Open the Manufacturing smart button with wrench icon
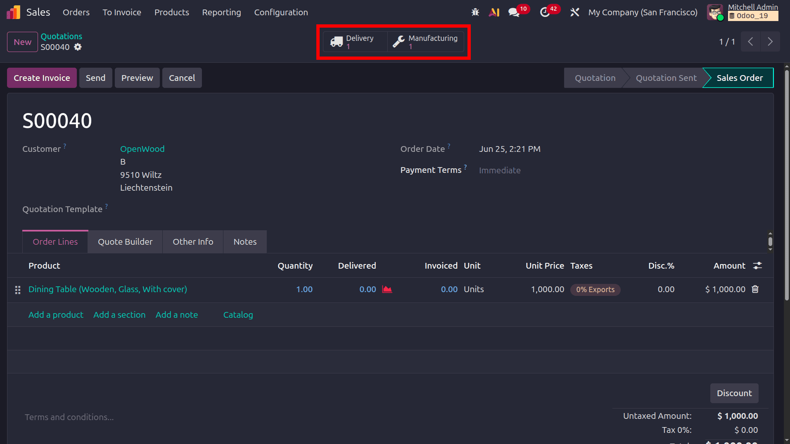The height and width of the screenshot is (444, 790). pos(426,42)
